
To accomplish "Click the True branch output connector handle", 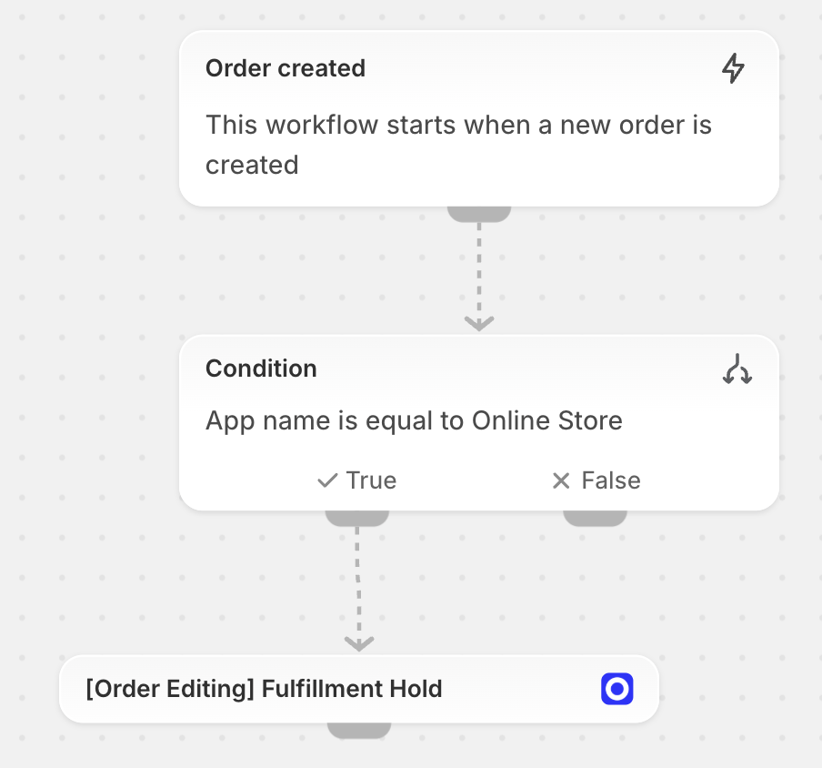I will pyautogui.click(x=357, y=518).
